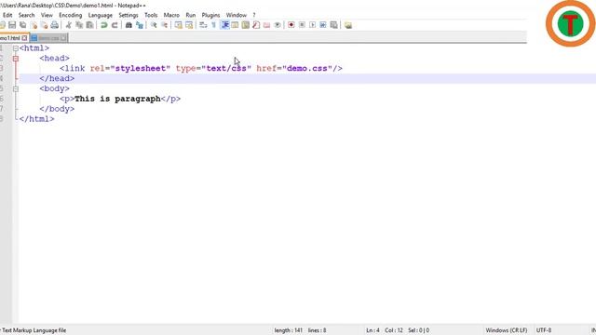Open the Settings menu

129,15
